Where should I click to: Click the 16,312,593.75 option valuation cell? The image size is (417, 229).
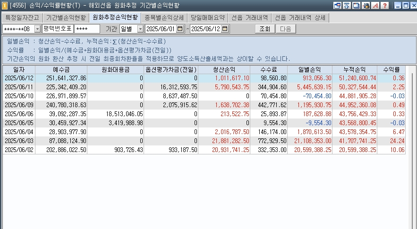(x=171, y=87)
